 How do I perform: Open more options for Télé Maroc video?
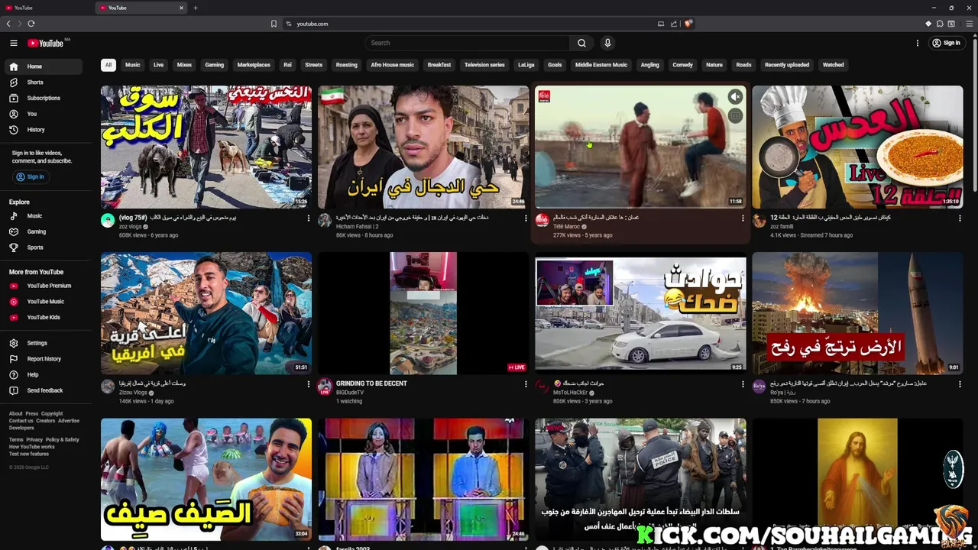[743, 218]
